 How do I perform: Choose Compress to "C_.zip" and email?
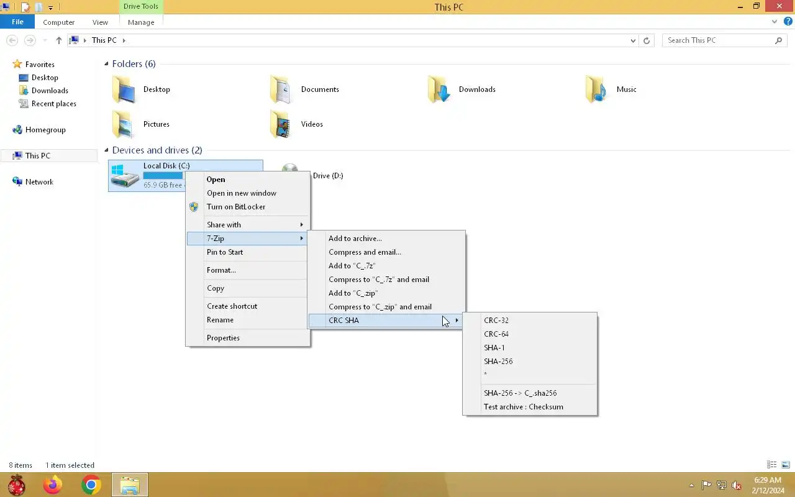[x=386, y=307]
